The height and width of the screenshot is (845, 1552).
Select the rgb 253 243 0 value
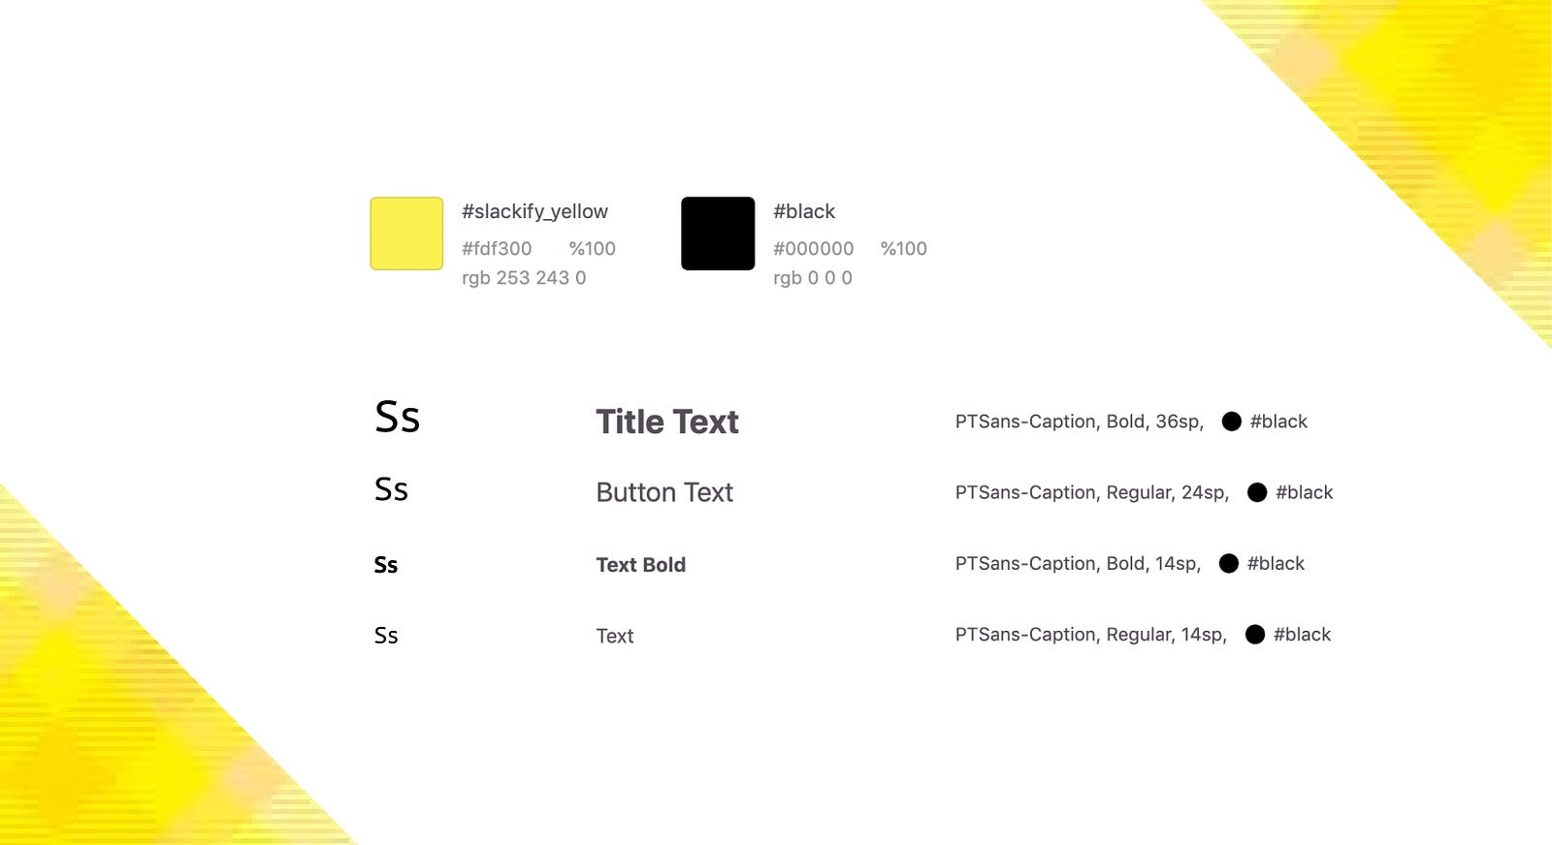pos(524,278)
